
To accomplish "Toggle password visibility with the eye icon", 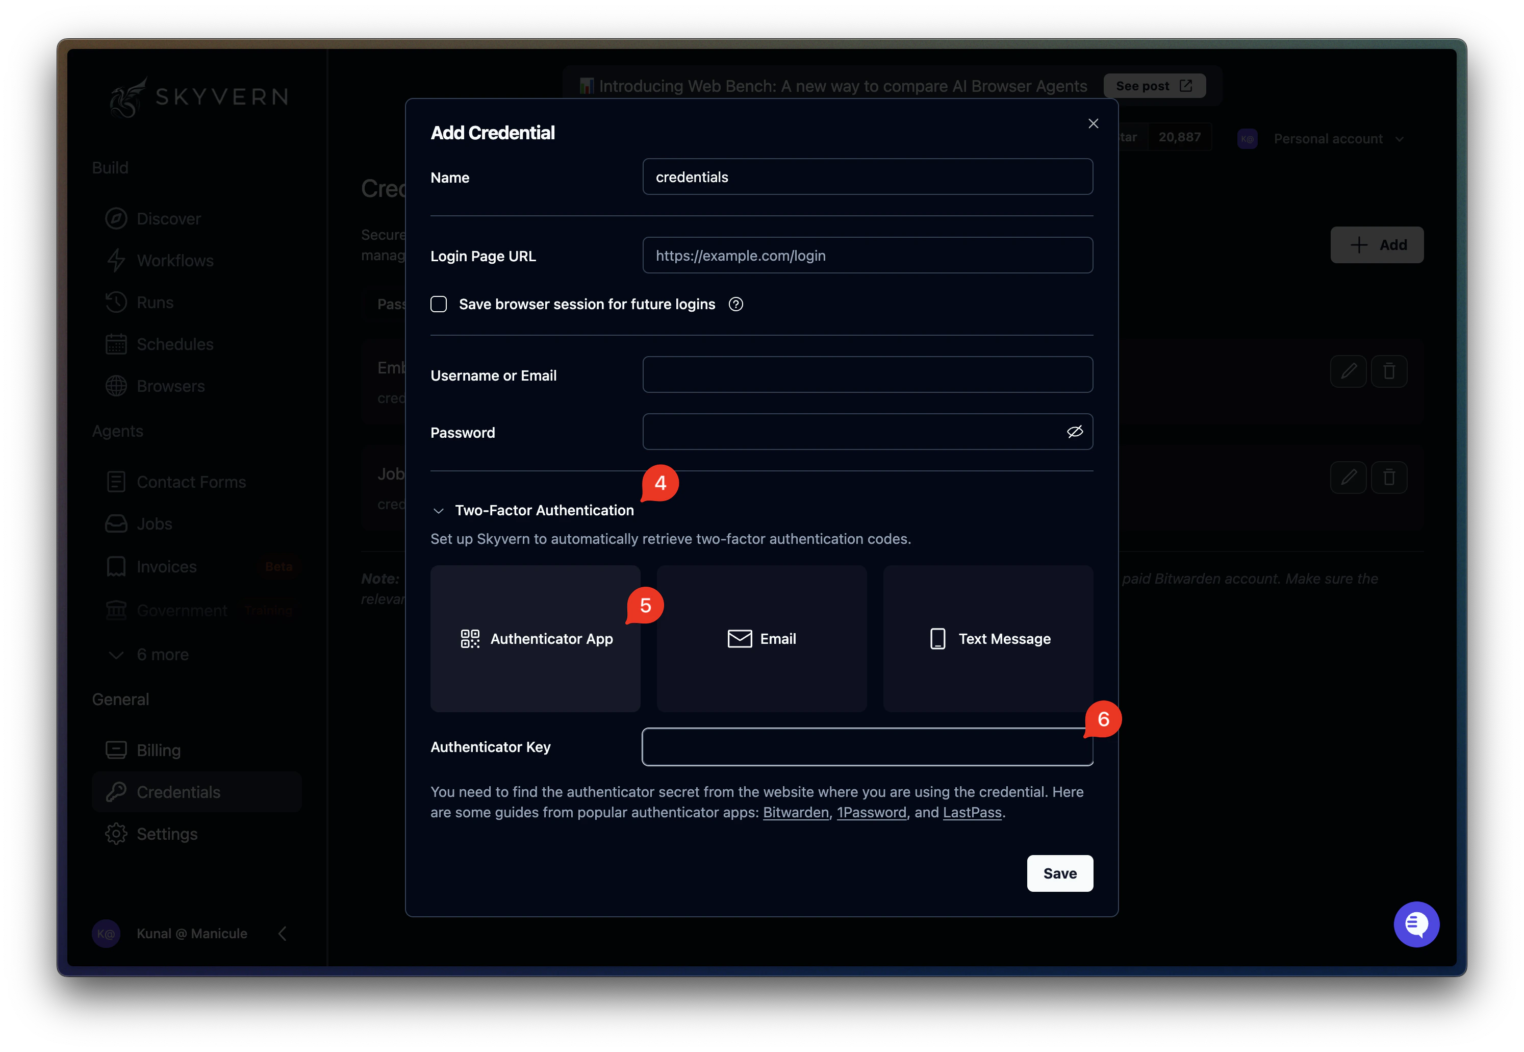I will tap(1075, 432).
